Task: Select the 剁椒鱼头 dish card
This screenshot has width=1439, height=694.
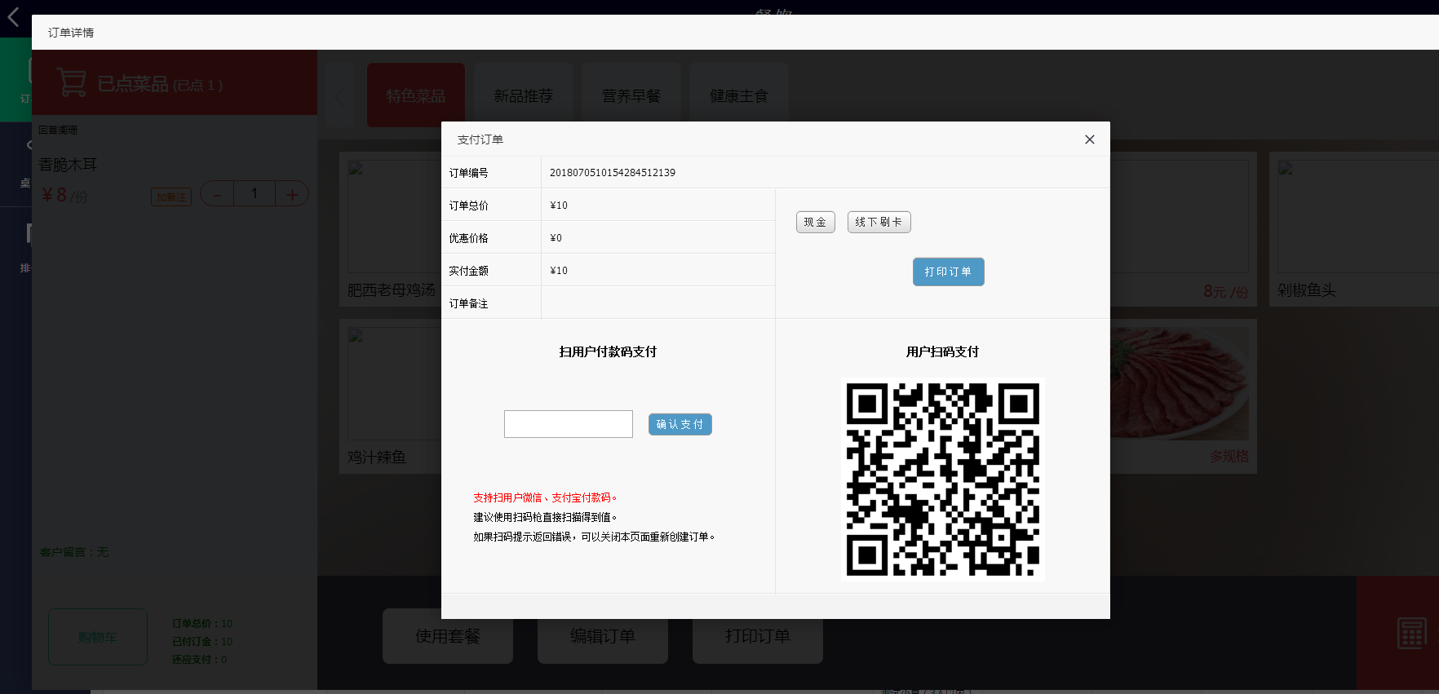Action: pyautogui.click(x=1353, y=229)
